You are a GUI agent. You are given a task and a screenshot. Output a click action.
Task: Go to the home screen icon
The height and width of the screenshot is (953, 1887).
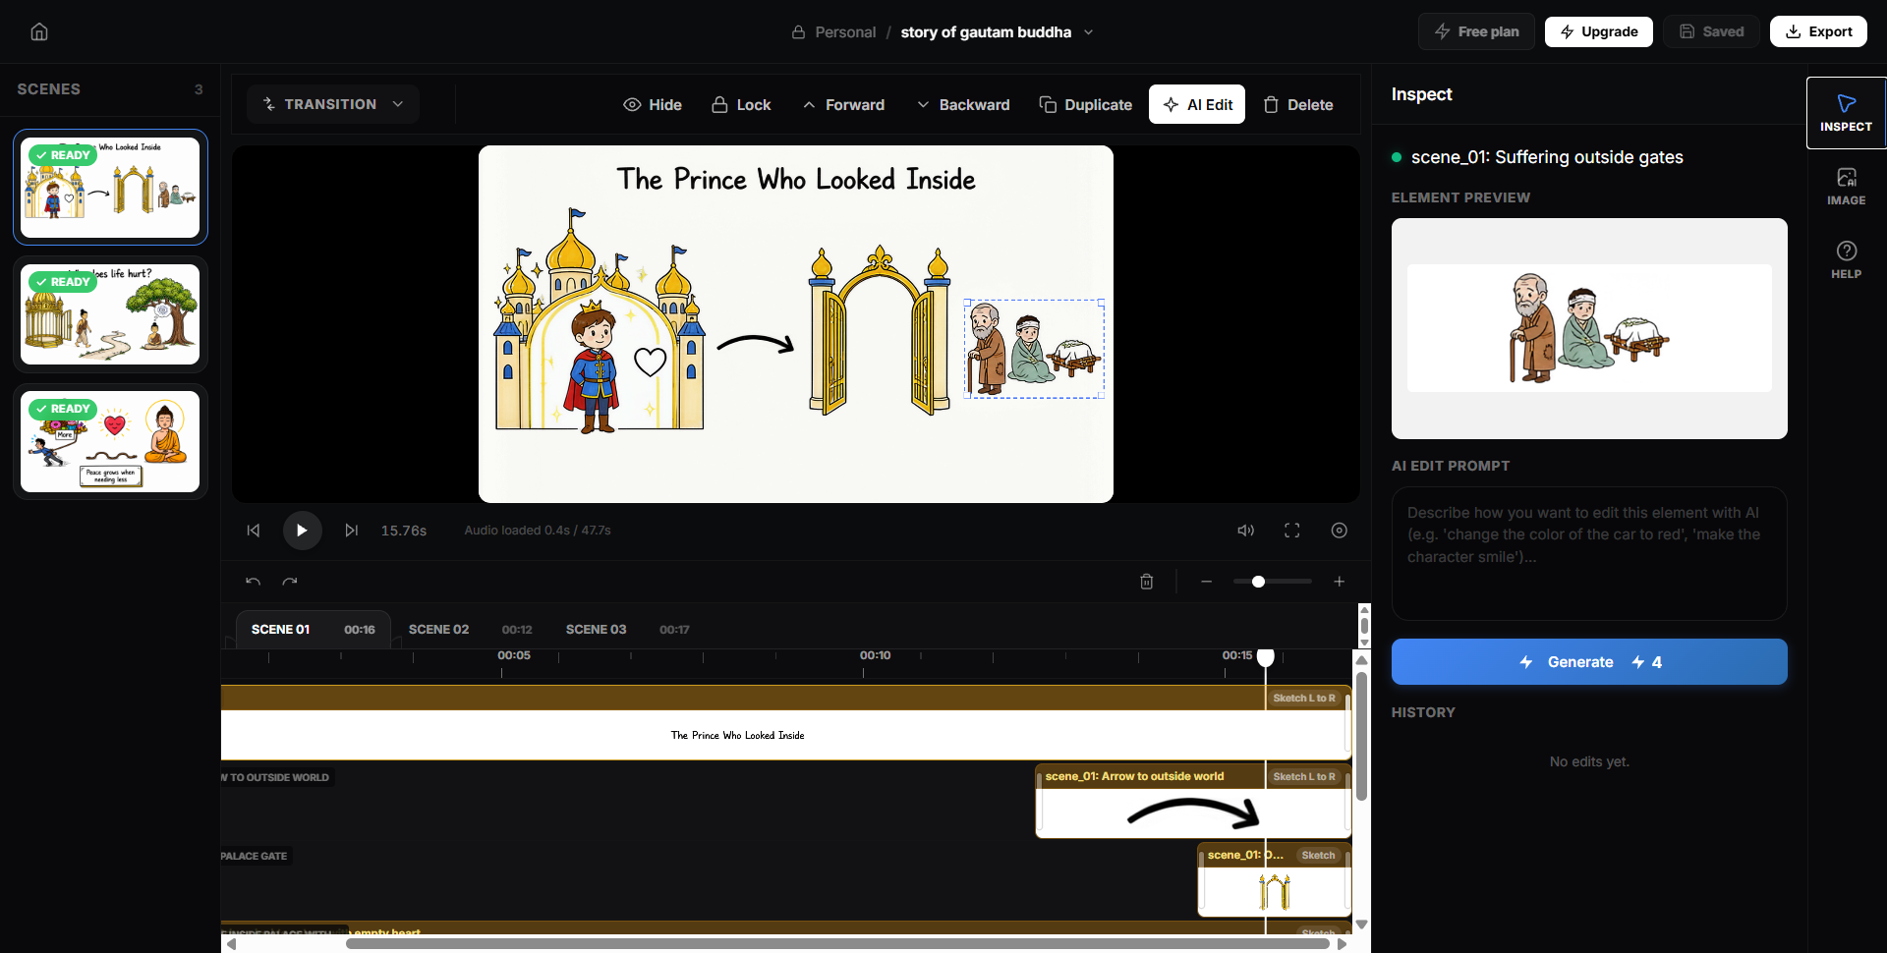tap(39, 31)
